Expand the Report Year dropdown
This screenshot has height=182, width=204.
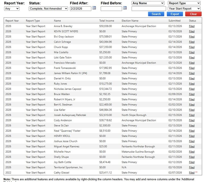click(x=12, y=9)
